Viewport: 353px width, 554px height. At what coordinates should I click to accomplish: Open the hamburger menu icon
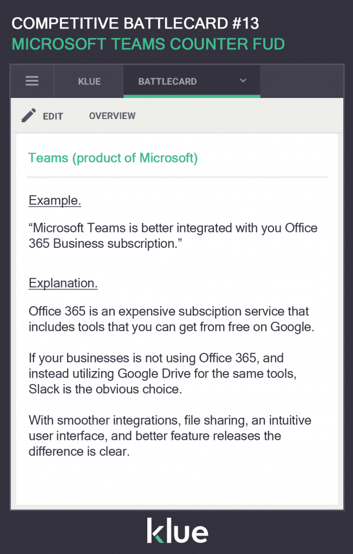tap(32, 81)
